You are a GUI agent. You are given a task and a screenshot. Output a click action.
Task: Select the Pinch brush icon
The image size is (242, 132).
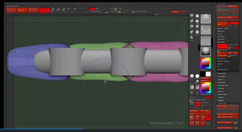197,27
